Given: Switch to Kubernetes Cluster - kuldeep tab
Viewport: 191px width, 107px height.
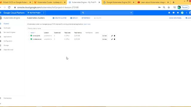Looking at the screenshot, I should point(50,2).
